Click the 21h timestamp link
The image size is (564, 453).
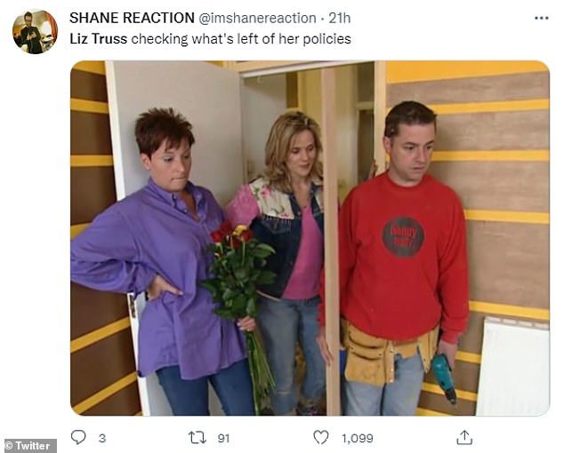(x=340, y=18)
